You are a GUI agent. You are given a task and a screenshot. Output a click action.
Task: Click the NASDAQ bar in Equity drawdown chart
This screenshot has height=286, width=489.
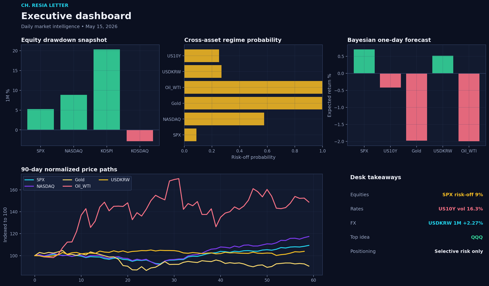point(74,112)
